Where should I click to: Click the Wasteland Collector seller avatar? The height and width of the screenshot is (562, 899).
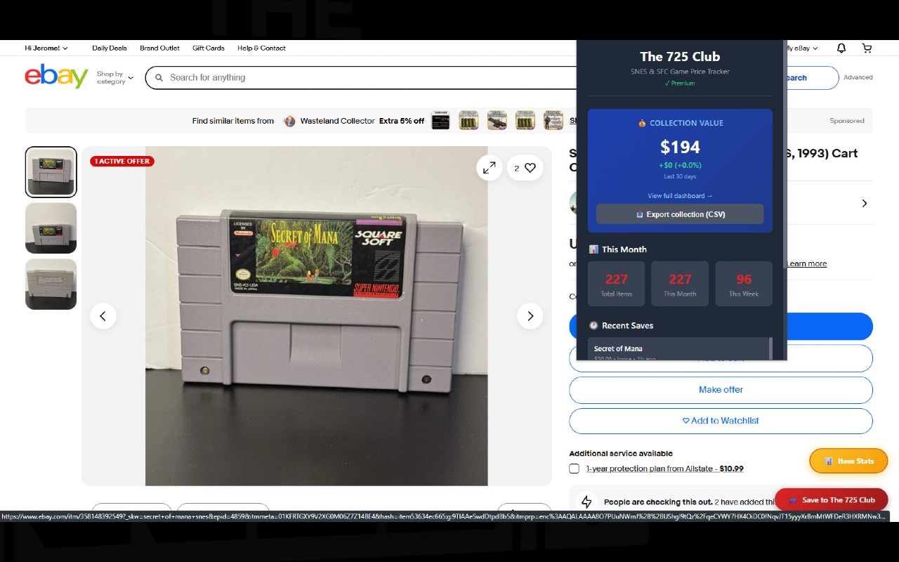tap(289, 121)
